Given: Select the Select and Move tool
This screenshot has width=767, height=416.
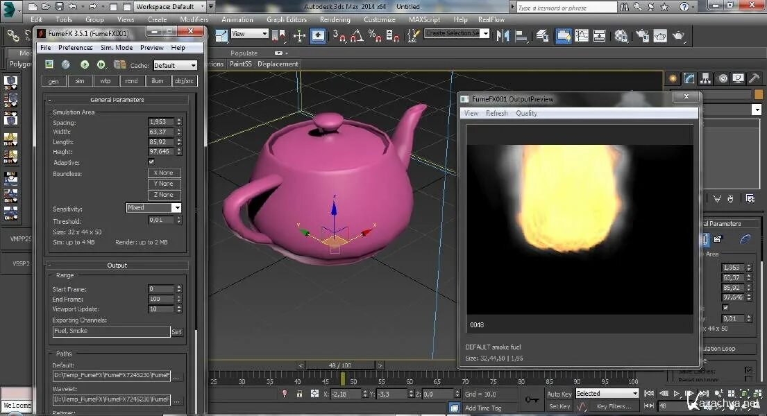Looking at the screenshot, I should pos(299,35).
